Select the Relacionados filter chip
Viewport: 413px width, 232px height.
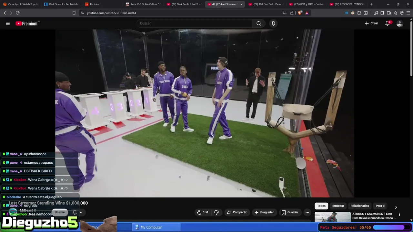(x=360, y=206)
